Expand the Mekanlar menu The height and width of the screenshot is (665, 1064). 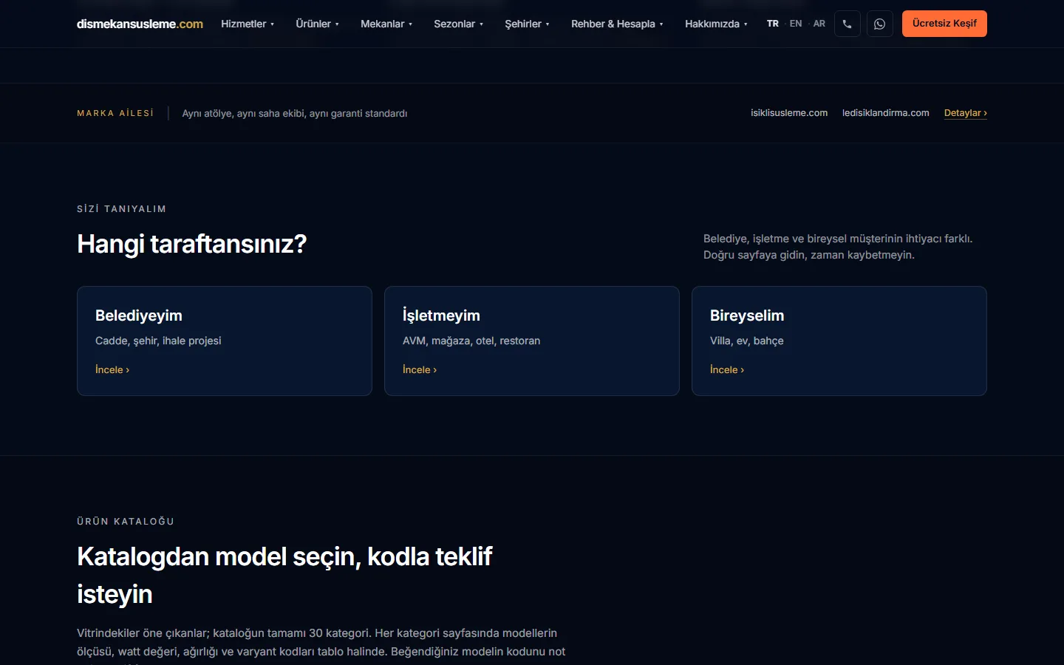[386, 24]
